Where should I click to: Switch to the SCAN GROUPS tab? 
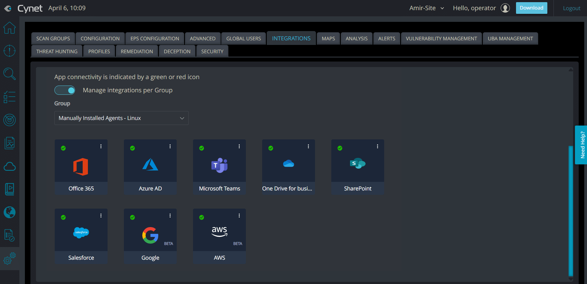(x=53, y=38)
